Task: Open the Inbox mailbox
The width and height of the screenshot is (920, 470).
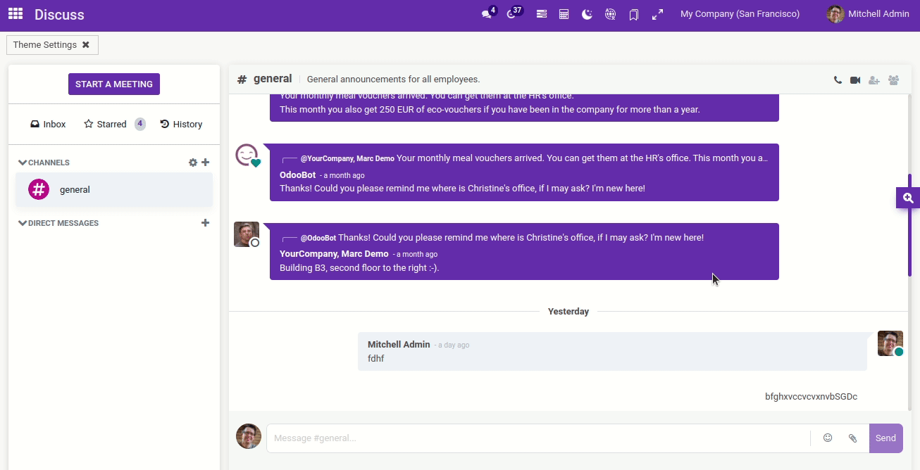Action: pos(48,124)
